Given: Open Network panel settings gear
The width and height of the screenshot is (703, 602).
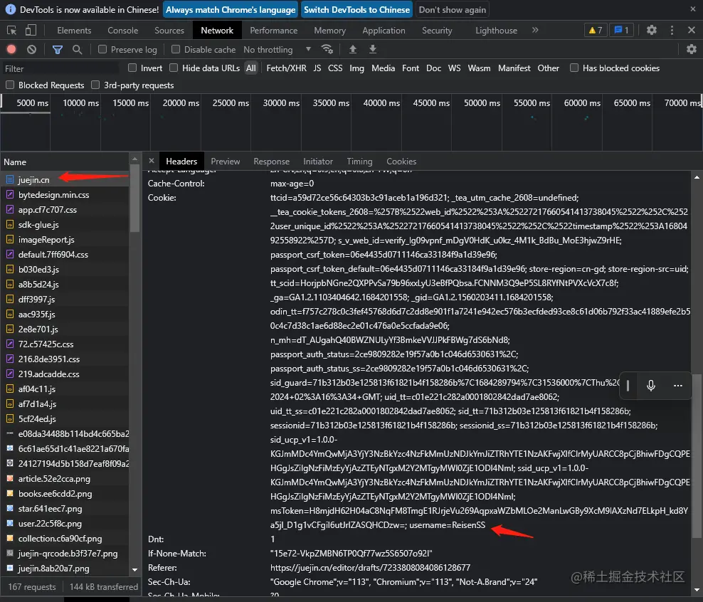Looking at the screenshot, I should 691,49.
